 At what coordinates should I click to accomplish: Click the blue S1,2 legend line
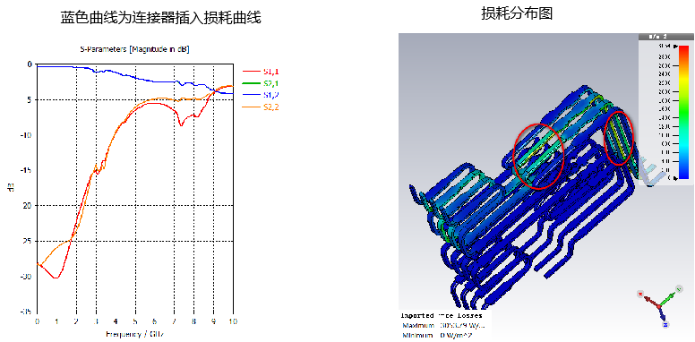[x=251, y=95]
